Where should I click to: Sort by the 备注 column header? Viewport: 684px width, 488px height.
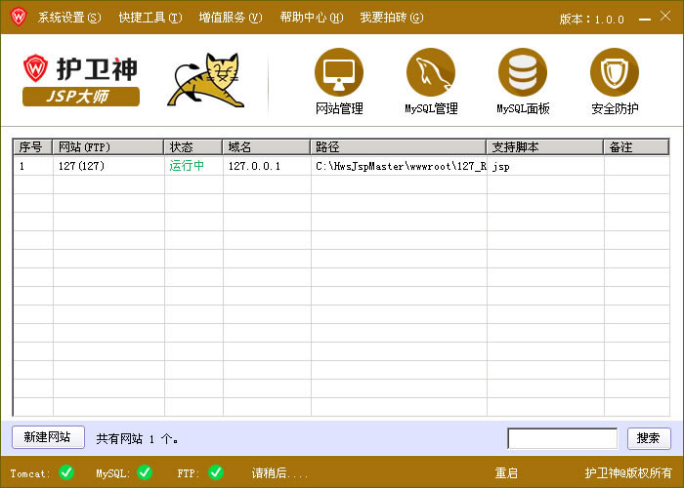[x=636, y=146]
